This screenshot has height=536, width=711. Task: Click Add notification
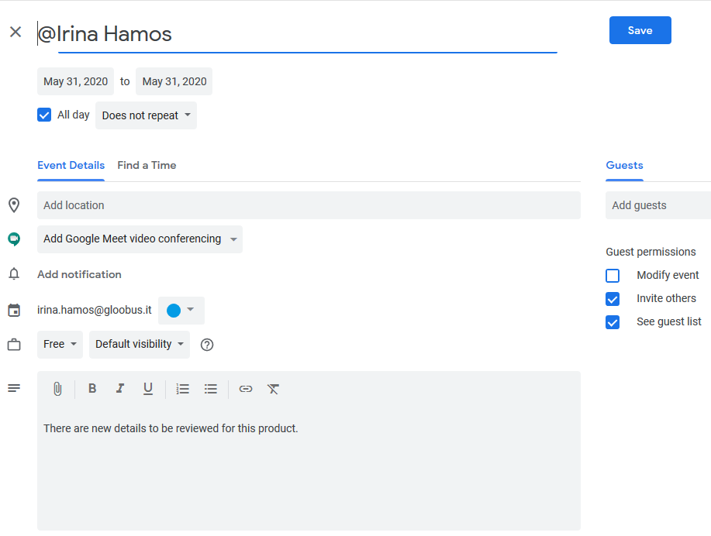point(79,274)
